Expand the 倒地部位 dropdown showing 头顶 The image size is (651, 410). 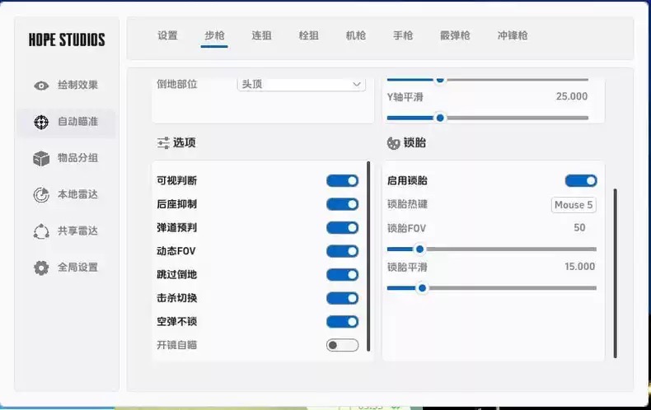point(302,84)
